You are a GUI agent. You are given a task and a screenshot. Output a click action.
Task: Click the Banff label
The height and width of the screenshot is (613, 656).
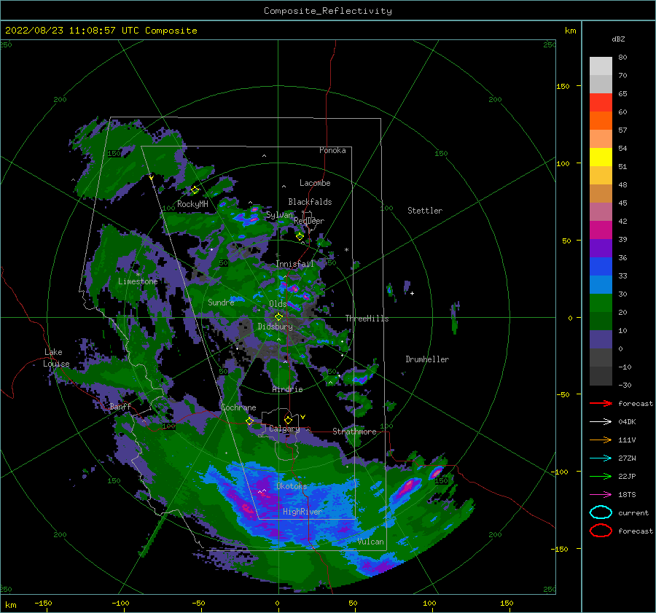coord(120,406)
